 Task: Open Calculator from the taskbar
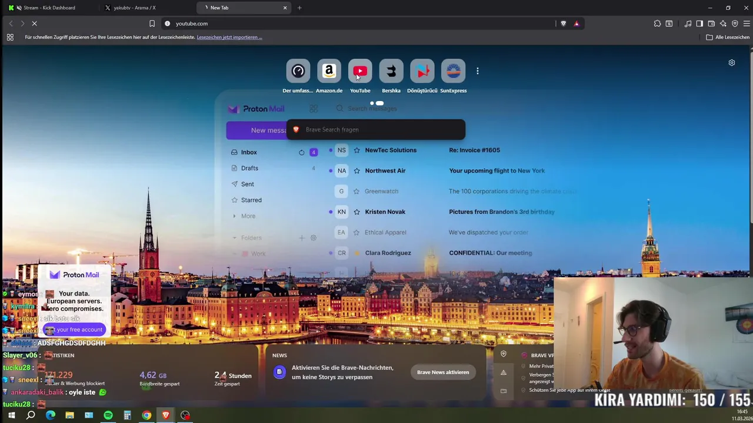127,415
